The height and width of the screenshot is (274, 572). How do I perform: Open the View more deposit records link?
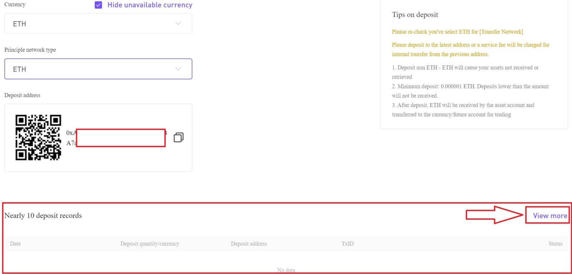[549, 216]
